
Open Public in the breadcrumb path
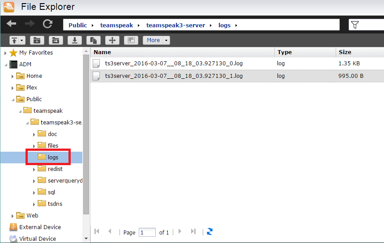77,25
